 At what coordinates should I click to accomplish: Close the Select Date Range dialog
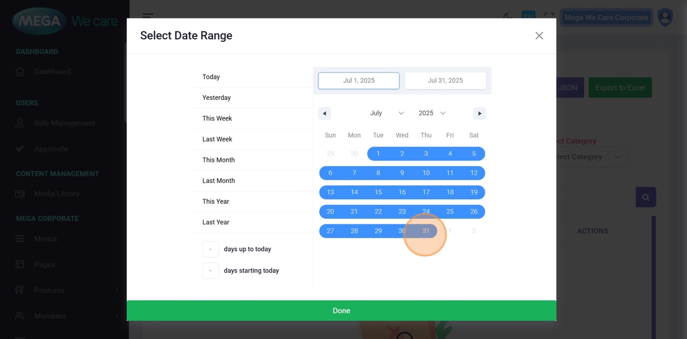click(539, 36)
